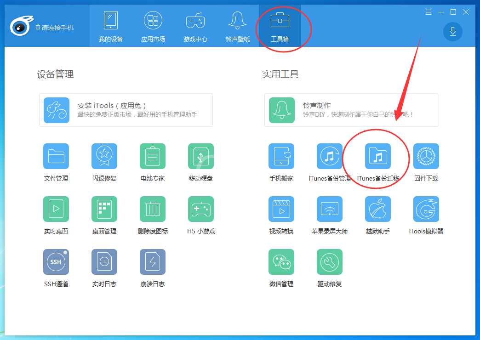Switch to the 应用市场 tab
The image size is (480, 340).
153,26
